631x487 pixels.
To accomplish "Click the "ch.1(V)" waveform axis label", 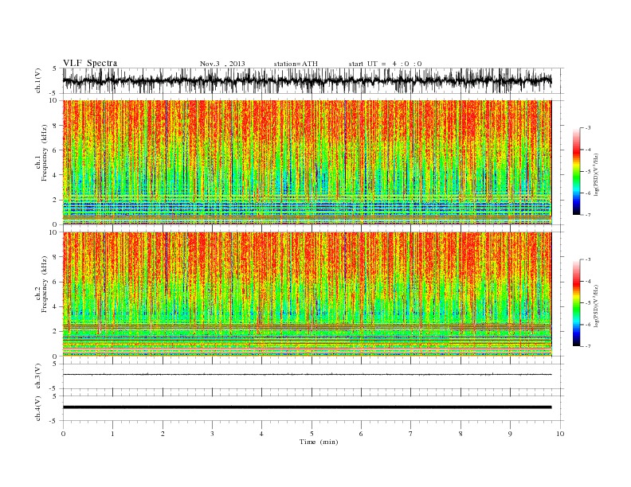I will click(x=38, y=80).
